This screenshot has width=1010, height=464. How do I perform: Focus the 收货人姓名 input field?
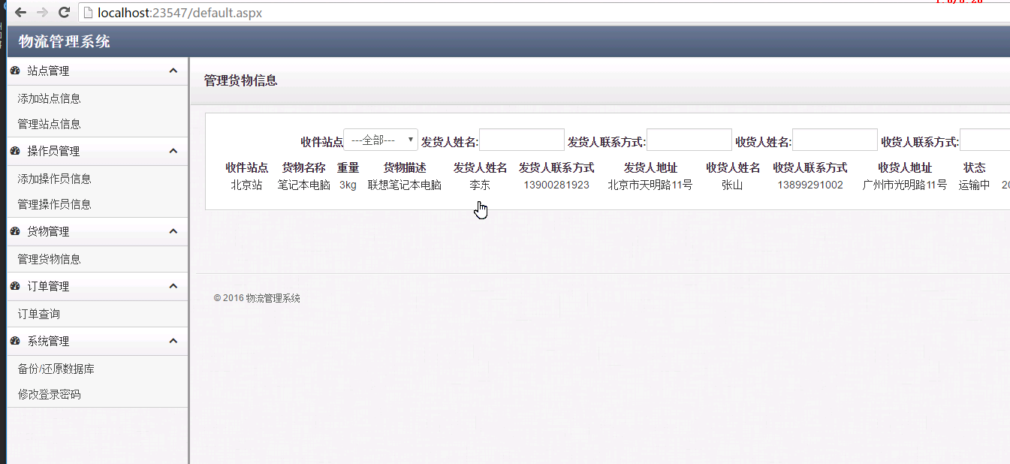click(x=835, y=140)
